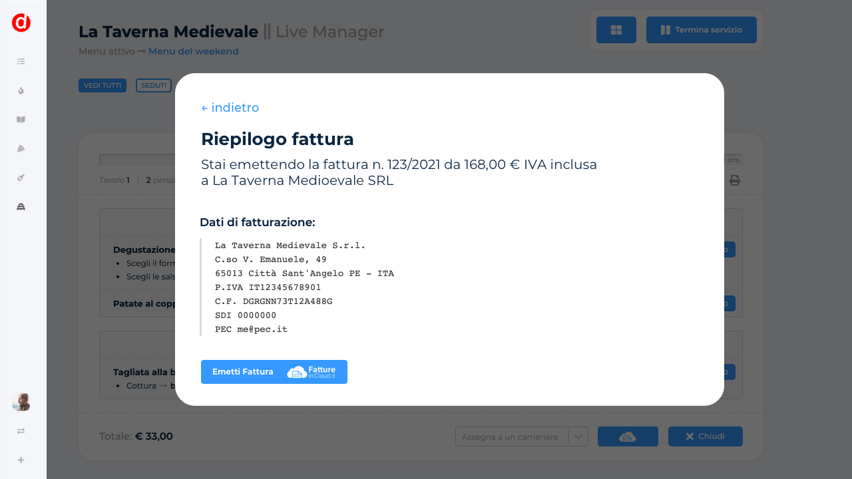Viewport: 852px width, 479px height.
Task: Click the 'Emetti Fattura' button
Action: [274, 372]
